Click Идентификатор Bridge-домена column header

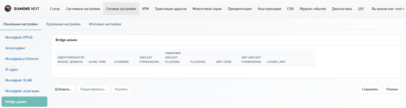point(71,59)
